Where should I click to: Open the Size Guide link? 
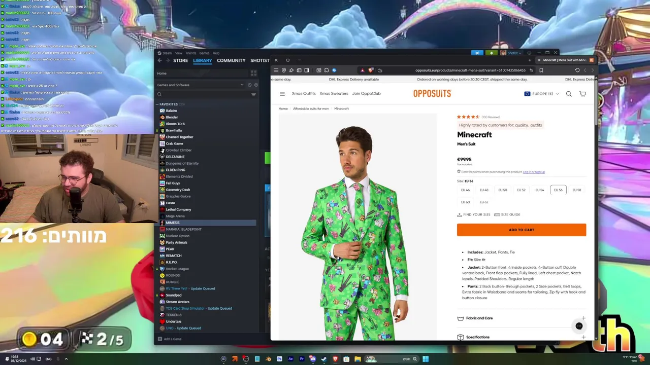coord(507,214)
